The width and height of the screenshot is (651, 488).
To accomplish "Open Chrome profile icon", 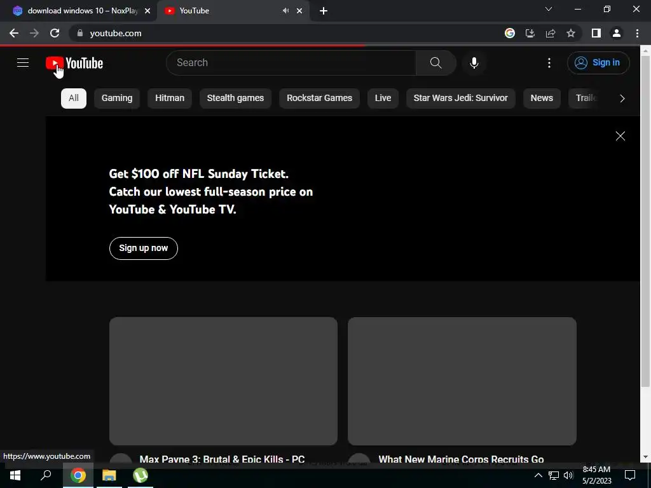I will [617, 33].
